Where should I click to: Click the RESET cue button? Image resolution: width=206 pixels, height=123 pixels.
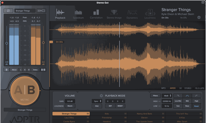[120, 106]
